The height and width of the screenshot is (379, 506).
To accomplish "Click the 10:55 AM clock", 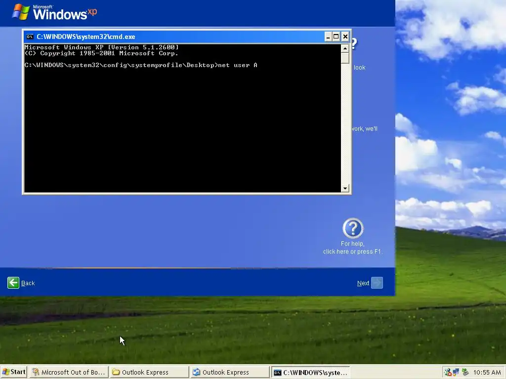I will coord(487,373).
